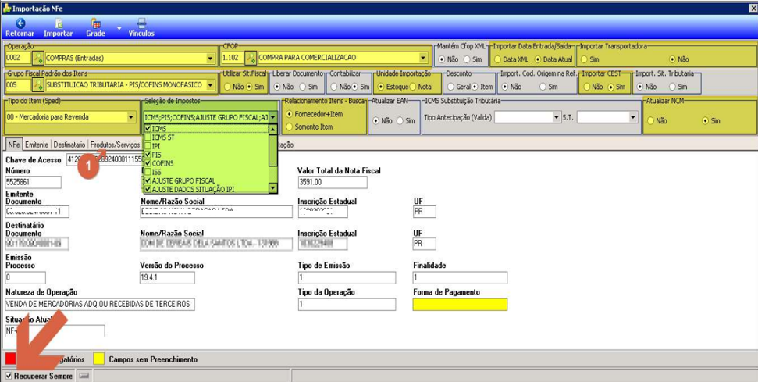758x382 pixels.
Task: Click the Finalidade field
Action: point(461,278)
